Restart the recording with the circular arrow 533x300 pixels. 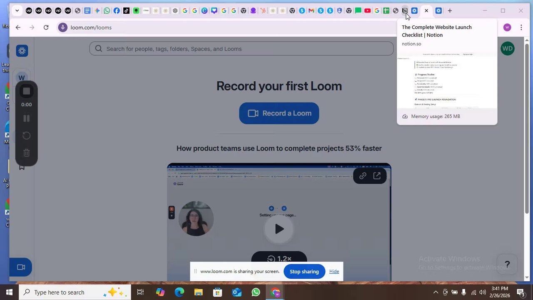tap(26, 135)
